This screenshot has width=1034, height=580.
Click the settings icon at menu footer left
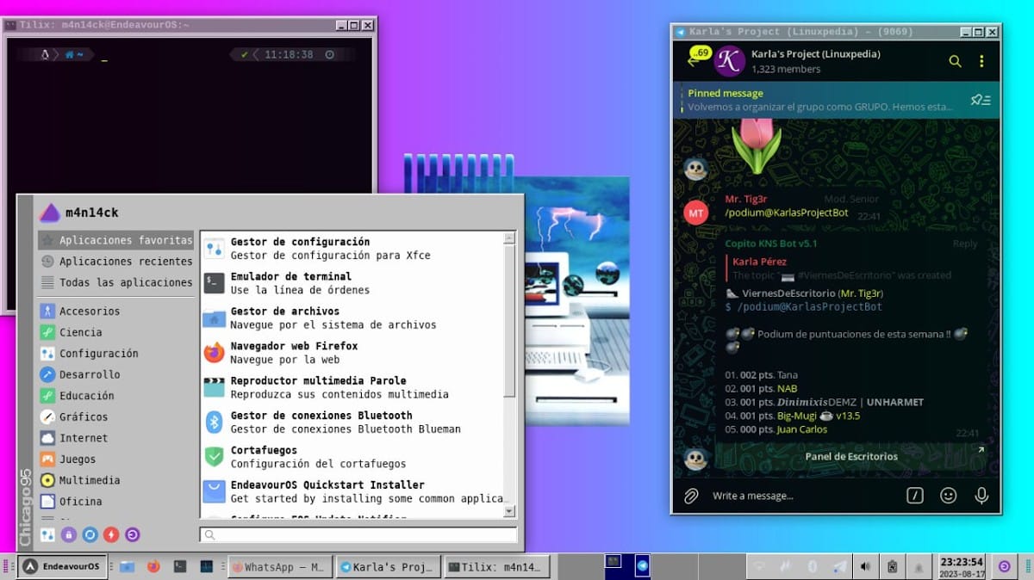pyautogui.click(x=48, y=534)
